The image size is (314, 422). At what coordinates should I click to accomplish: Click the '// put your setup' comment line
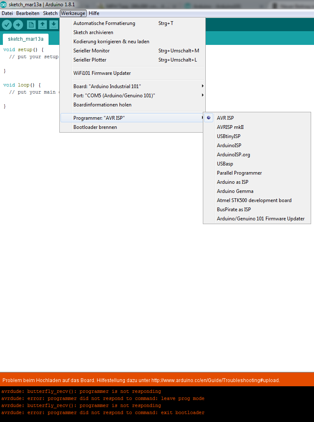(34, 57)
